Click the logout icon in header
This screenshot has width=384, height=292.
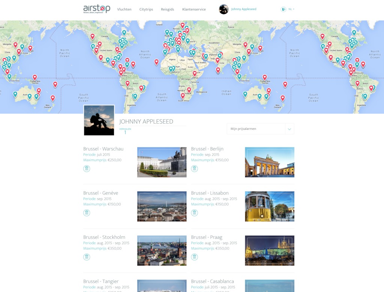(x=283, y=9)
